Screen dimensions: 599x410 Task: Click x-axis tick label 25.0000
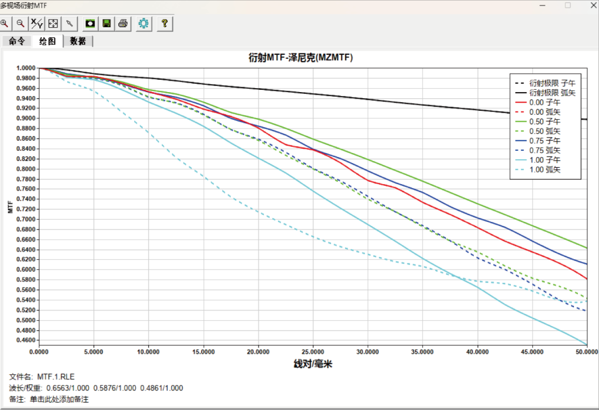point(313,352)
